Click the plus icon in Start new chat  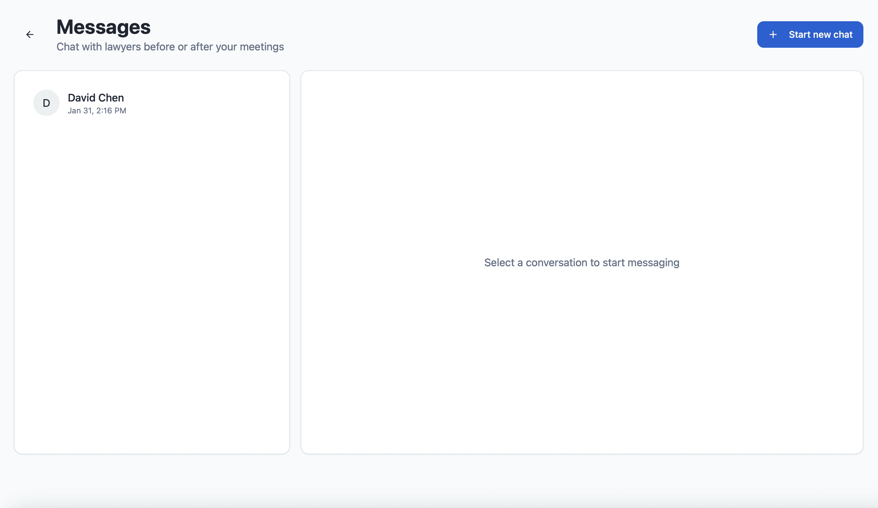tap(773, 34)
